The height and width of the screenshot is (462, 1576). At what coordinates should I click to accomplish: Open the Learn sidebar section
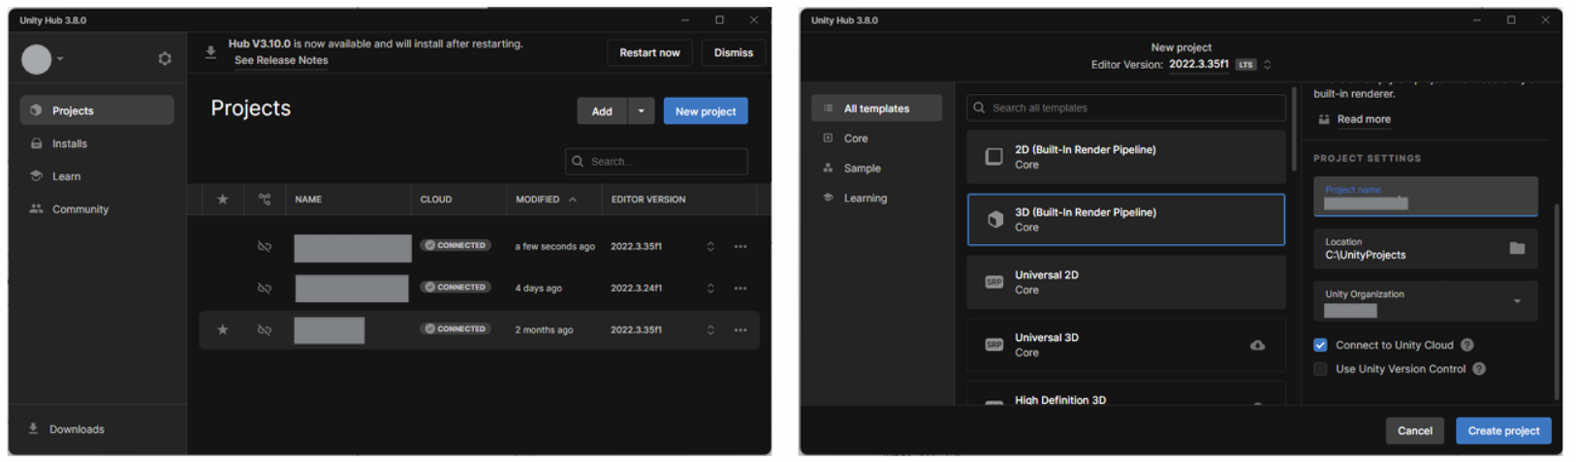tap(97, 176)
